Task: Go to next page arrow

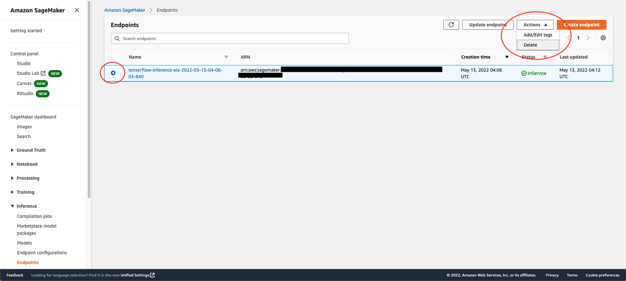Action: [588, 38]
